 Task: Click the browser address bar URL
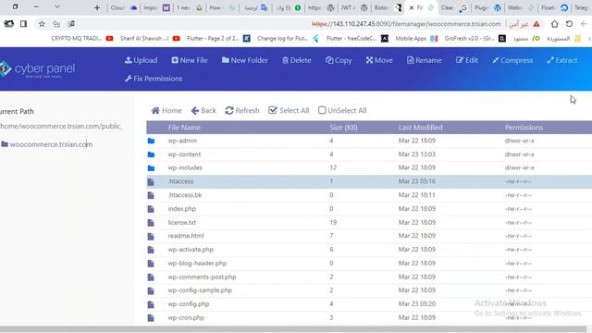pyautogui.click(x=406, y=24)
